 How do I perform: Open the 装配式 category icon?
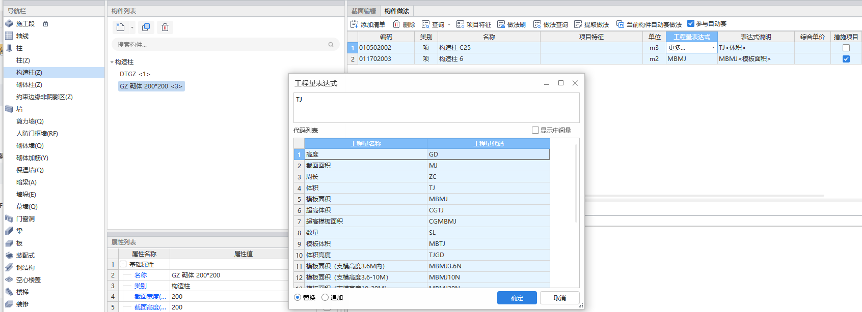coord(9,255)
